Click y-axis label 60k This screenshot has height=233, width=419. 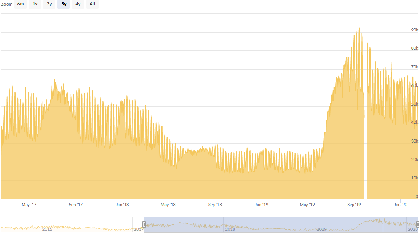pyautogui.click(x=414, y=85)
